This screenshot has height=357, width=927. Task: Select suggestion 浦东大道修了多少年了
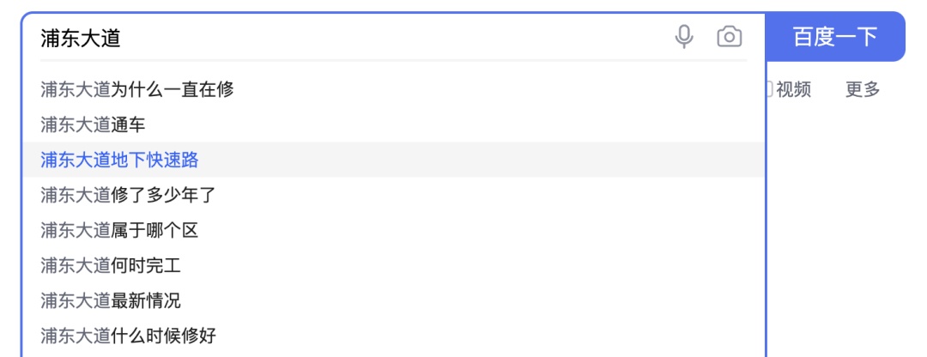point(128,195)
